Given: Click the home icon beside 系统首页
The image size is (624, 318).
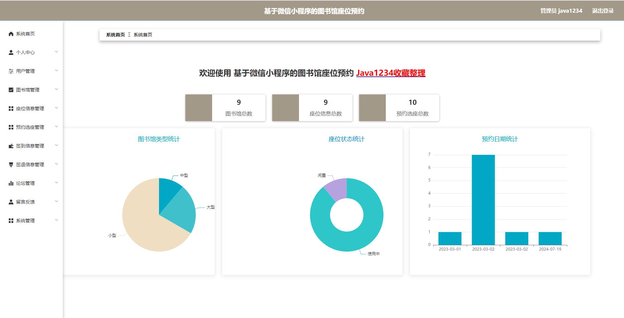Looking at the screenshot, I should (11, 34).
